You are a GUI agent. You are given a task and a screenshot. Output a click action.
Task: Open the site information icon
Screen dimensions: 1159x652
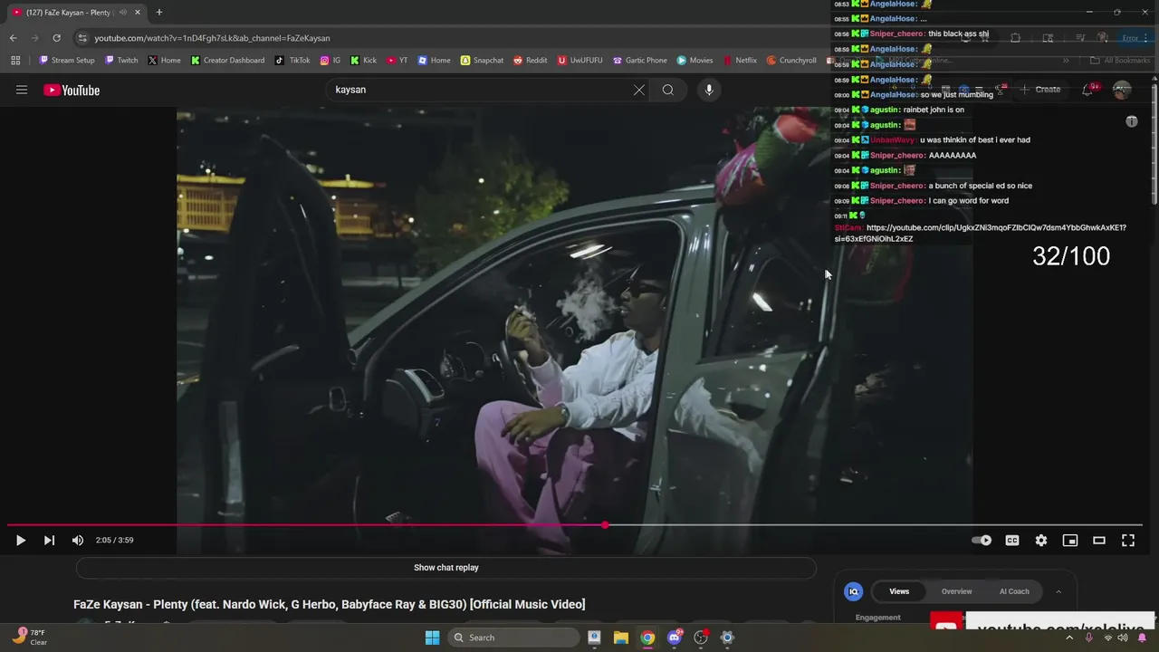click(82, 38)
